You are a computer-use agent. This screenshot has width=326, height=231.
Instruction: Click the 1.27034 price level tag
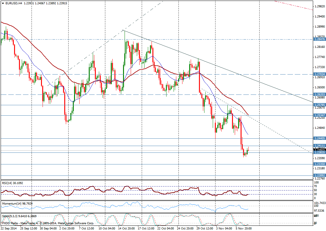320,74
